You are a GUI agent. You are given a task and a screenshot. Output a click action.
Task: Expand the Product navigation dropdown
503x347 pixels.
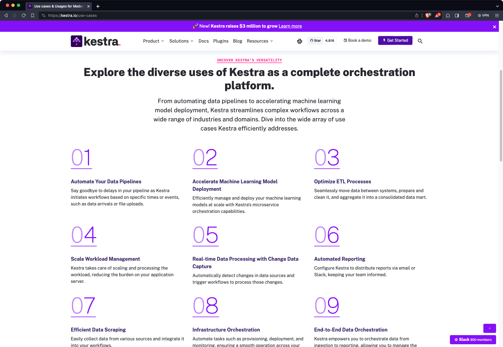(x=153, y=41)
